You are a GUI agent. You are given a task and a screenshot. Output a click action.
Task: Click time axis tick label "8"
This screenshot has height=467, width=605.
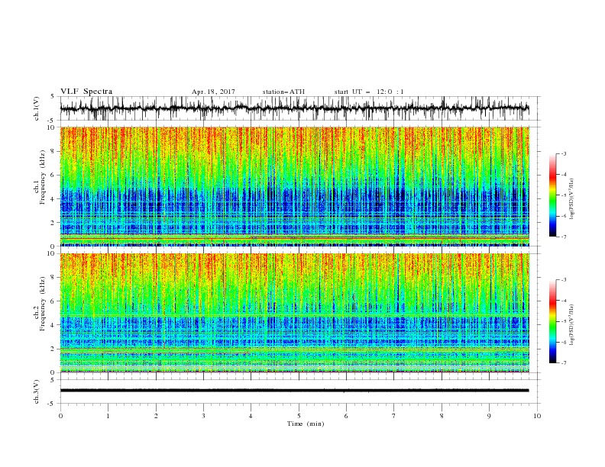(x=442, y=416)
